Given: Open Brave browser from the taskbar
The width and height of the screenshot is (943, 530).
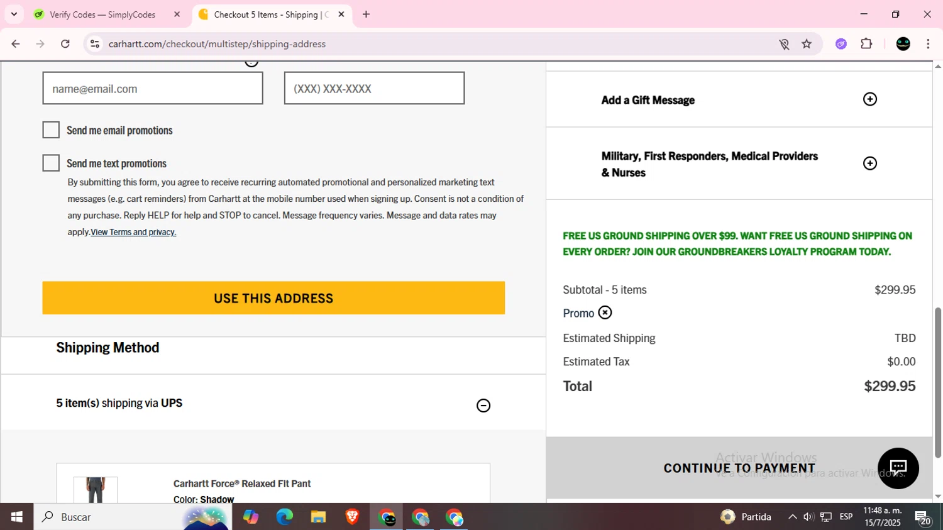Looking at the screenshot, I should click(x=352, y=517).
